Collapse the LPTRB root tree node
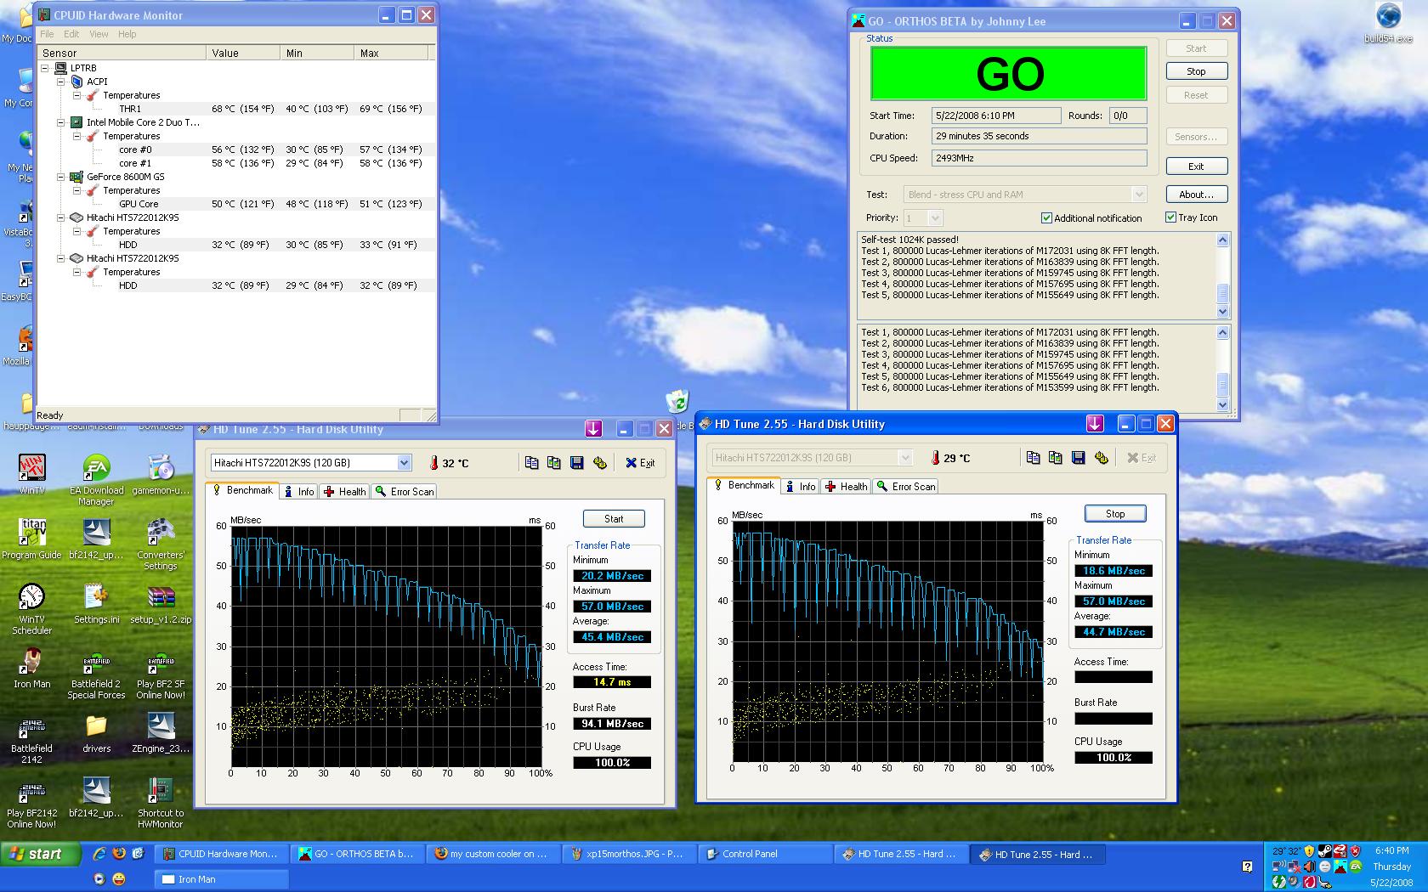The height and width of the screenshot is (892, 1428). [x=45, y=68]
